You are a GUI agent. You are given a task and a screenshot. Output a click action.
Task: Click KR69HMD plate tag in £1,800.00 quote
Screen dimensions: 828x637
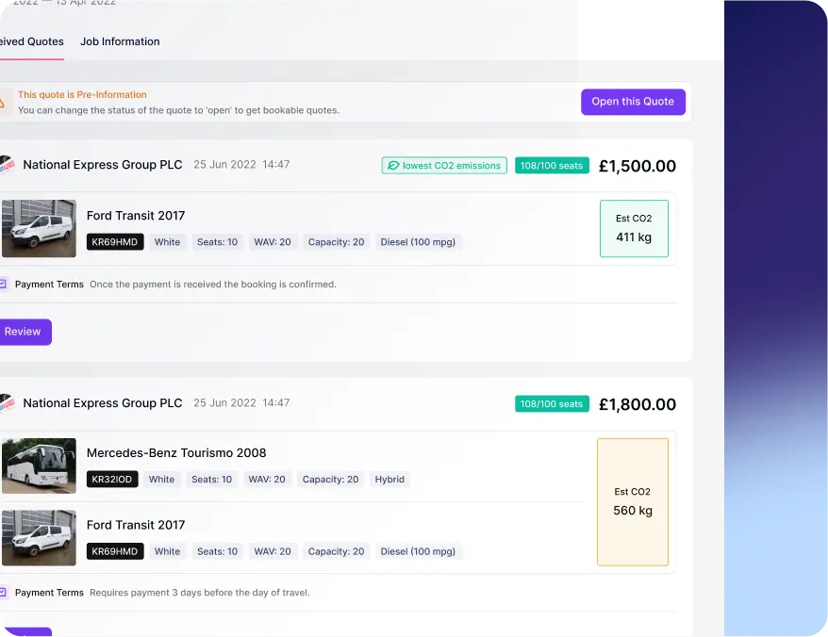115,551
